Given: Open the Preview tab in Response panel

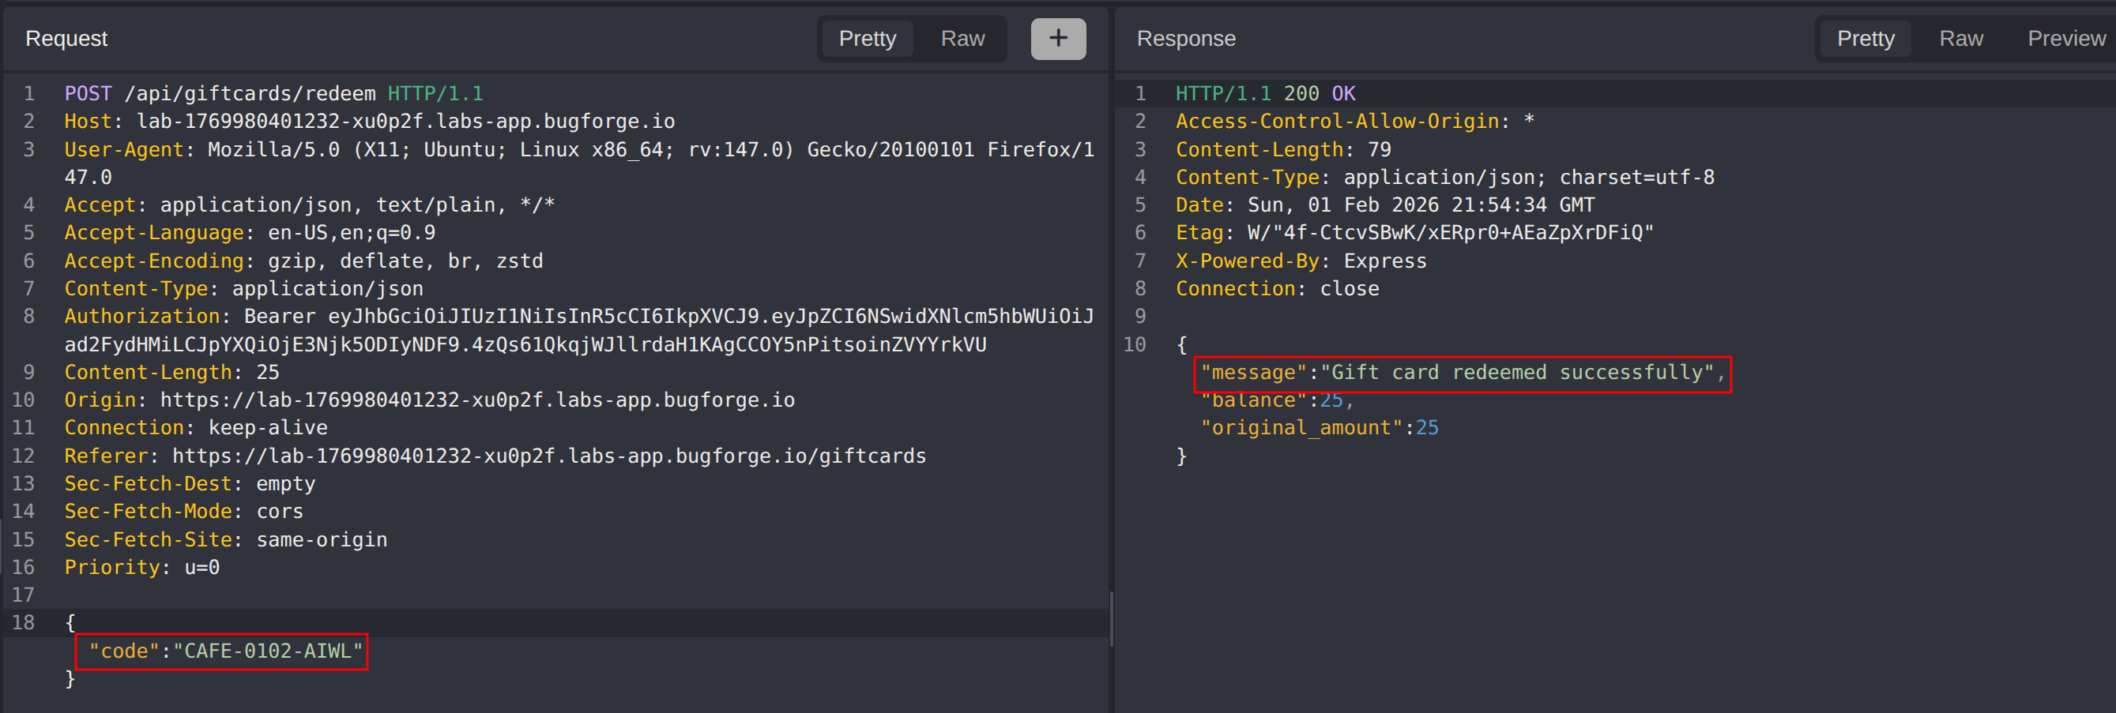Looking at the screenshot, I should click(2065, 39).
